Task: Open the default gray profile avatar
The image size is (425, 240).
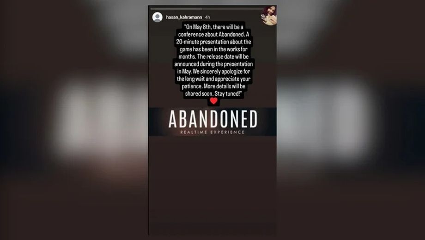Action: 157,17
